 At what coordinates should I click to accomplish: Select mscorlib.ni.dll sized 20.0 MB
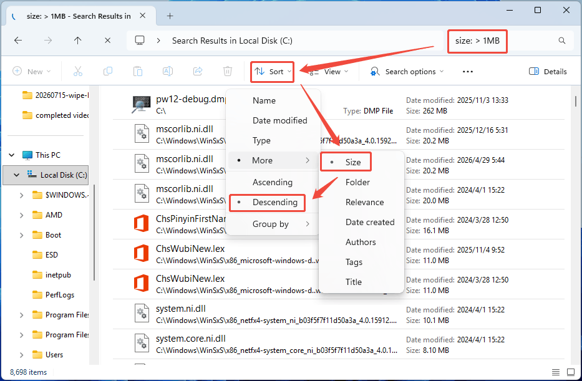(x=339, y=195)
